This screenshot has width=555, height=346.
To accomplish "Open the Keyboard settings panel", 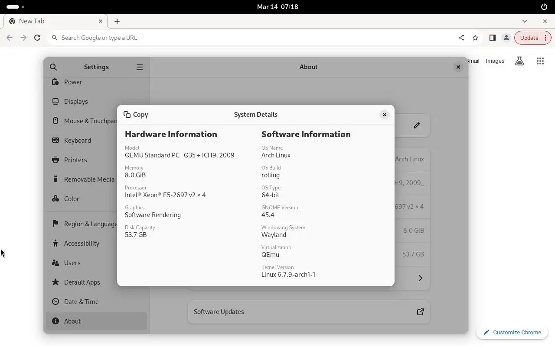I will coord(77,141).
